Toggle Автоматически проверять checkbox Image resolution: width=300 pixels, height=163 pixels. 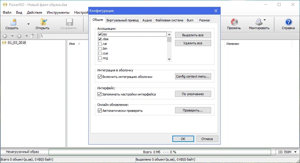(100, 111)
